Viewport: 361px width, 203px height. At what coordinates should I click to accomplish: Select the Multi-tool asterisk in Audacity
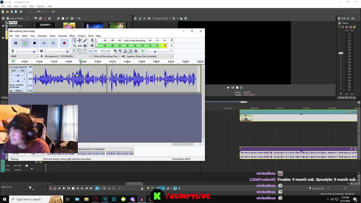85,46
